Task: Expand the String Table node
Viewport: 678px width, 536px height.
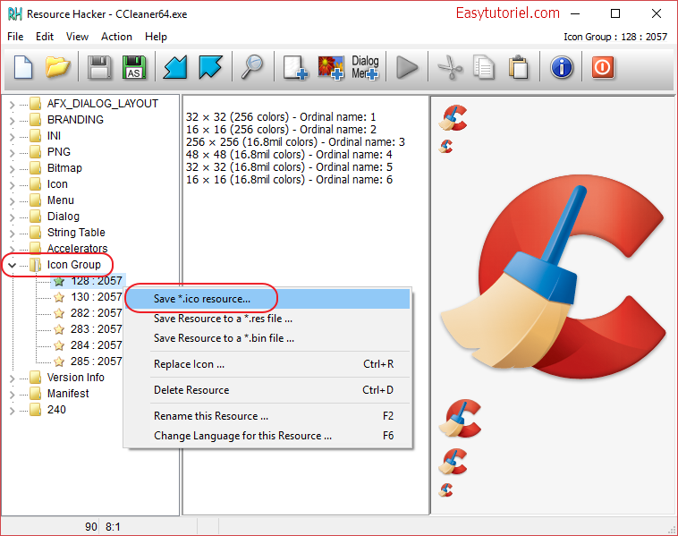Action: 13,234
